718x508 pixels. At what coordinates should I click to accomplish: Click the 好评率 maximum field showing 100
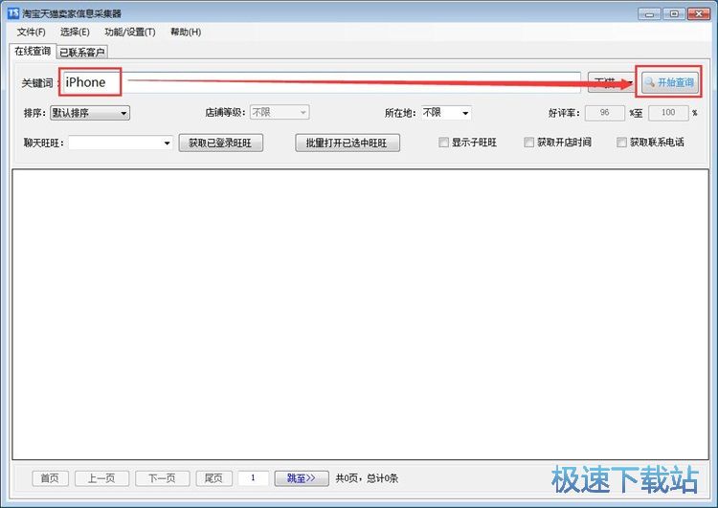668,113
